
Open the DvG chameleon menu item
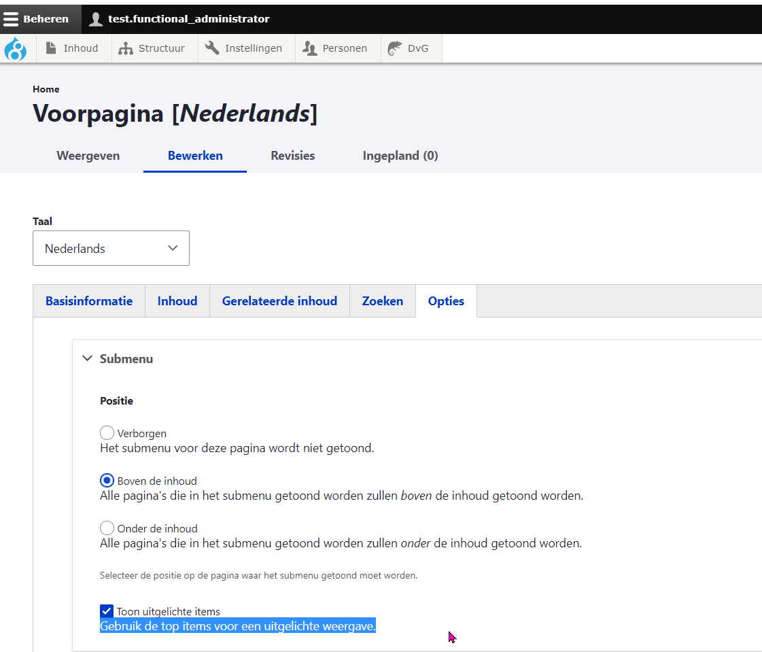[411, 48]
